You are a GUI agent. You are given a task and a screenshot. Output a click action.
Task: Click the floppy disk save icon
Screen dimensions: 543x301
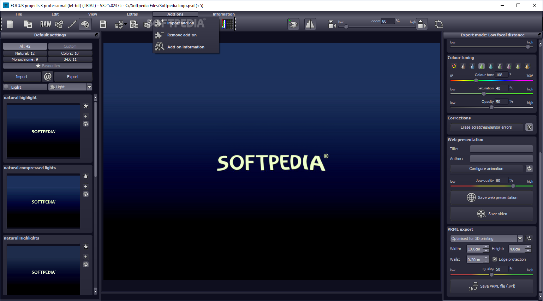103,24
